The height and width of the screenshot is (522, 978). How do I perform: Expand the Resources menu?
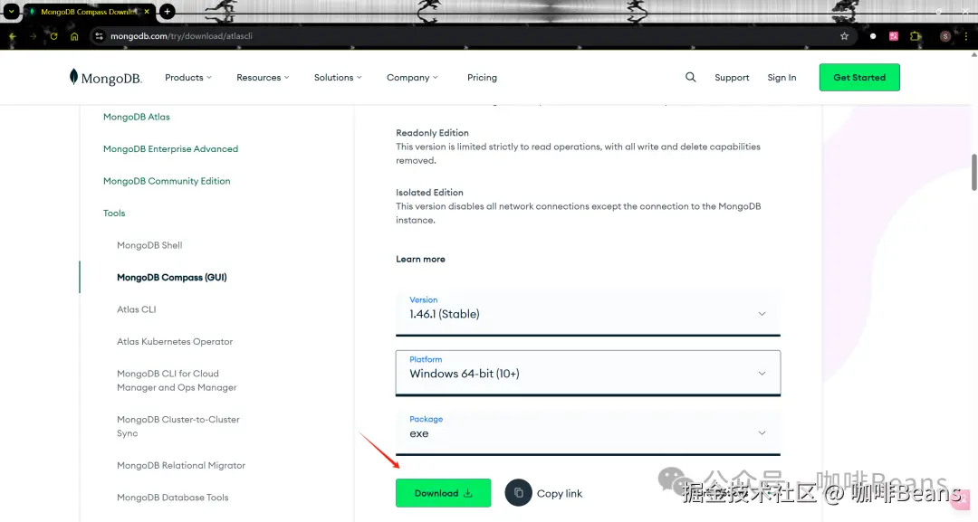click(x=263, y=77)
